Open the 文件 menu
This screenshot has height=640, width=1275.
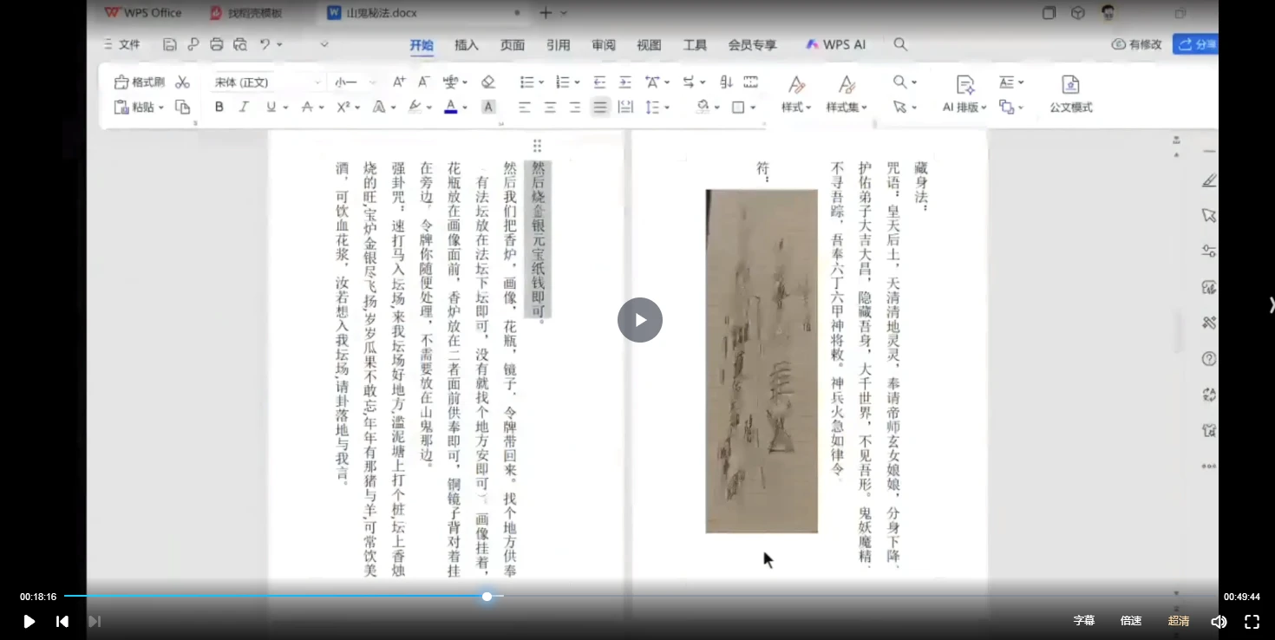pyautogui.click(x=121, y=44)
